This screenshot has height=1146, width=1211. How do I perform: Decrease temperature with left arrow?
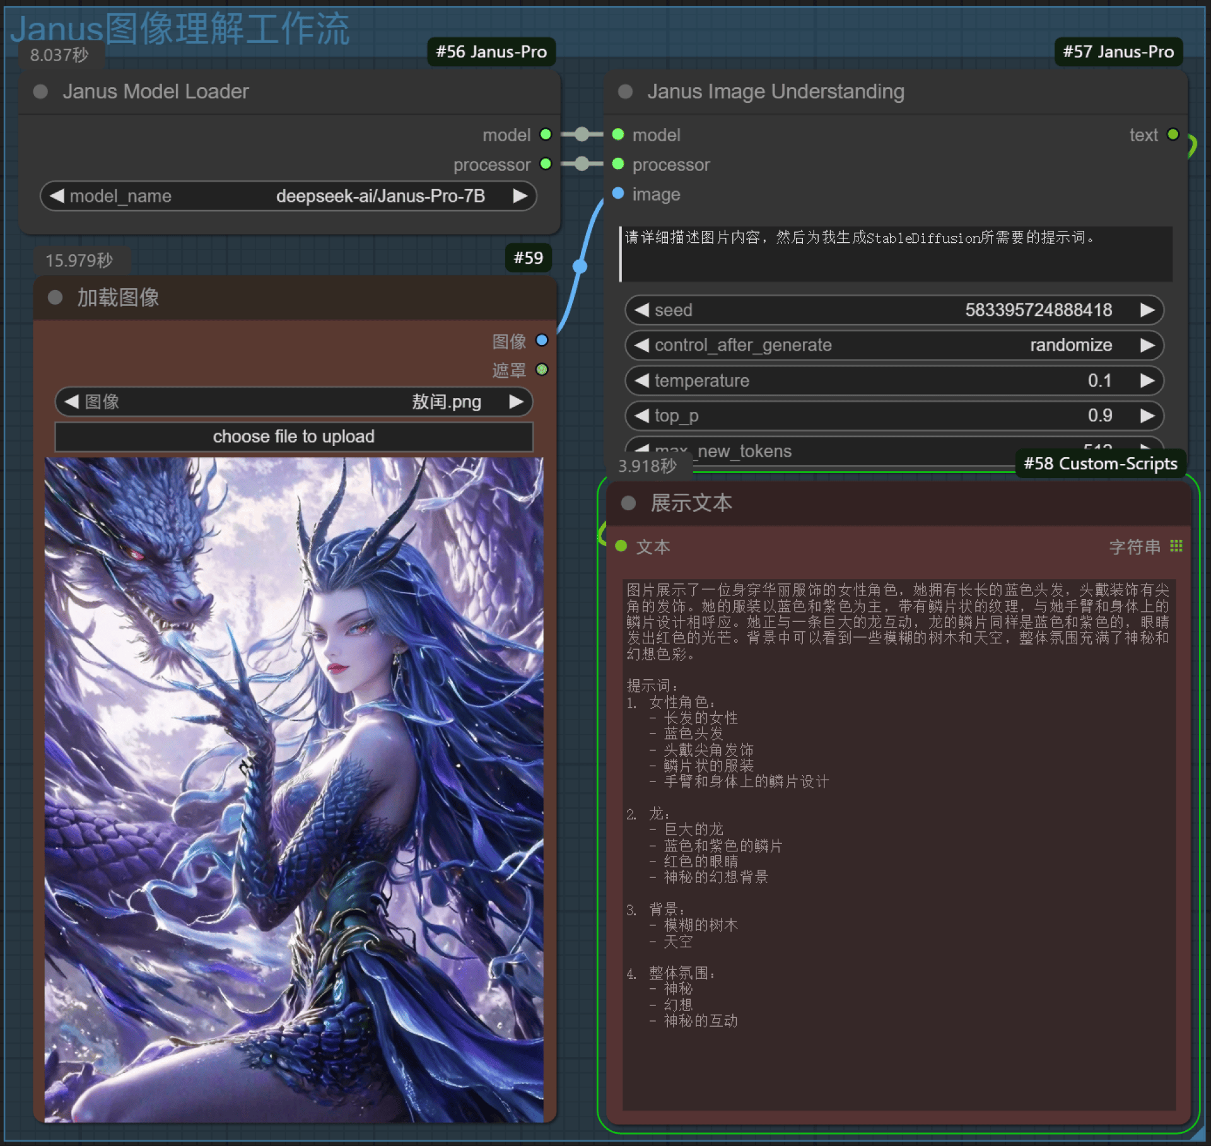coord(641,381)
